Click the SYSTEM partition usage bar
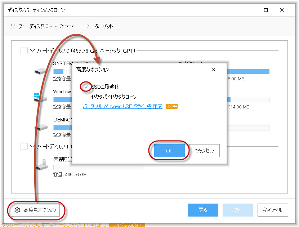The image size is (299, 227). [63, 72]
